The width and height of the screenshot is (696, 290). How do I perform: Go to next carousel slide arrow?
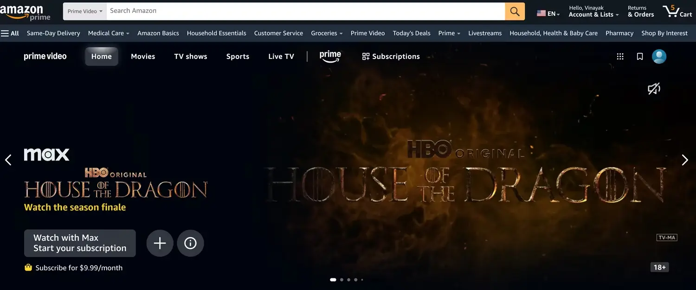(x=685, y=160)
